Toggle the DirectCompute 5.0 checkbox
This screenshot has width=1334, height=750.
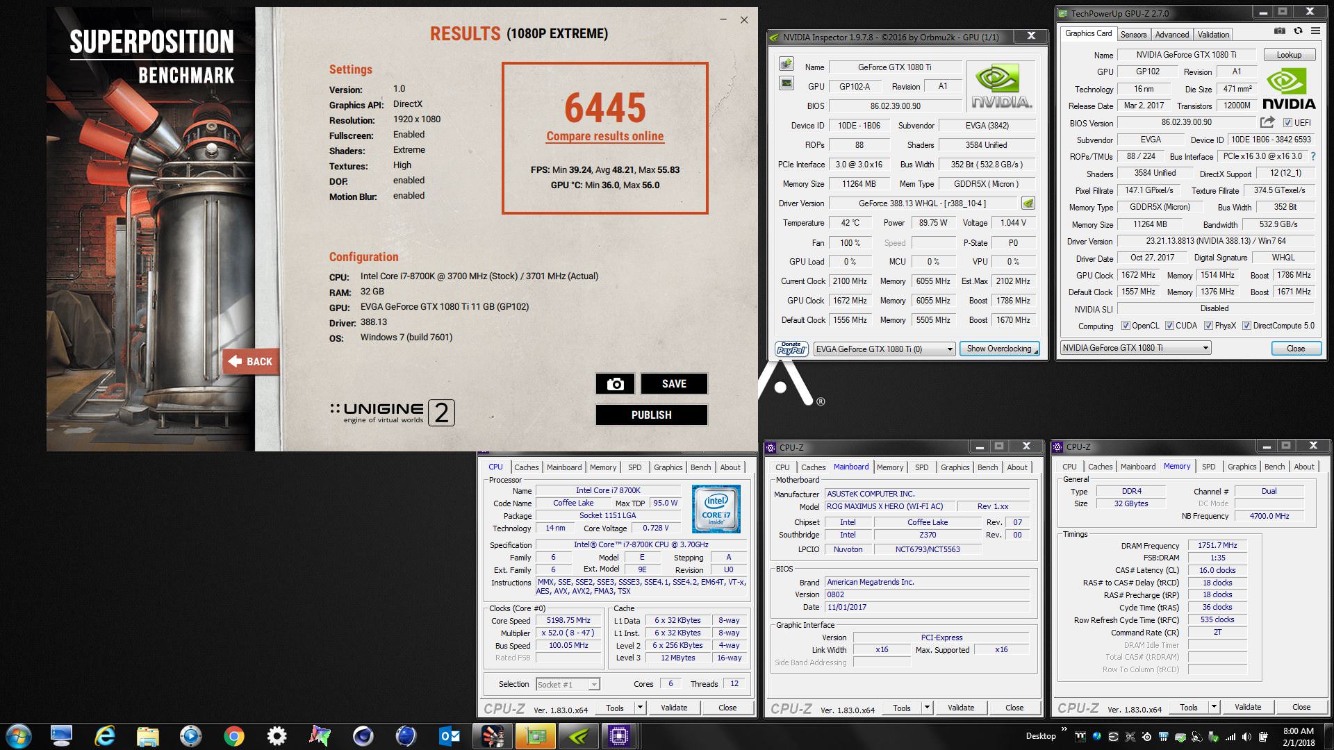click(1247, 326)
